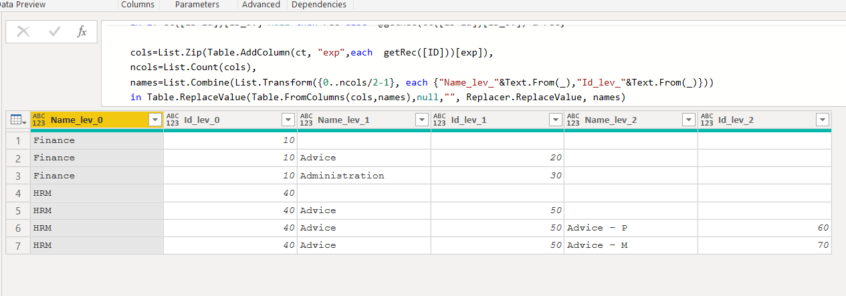The image size is (846, 296).
Task: Select the Name_lev_2 column header
Action: (x=631, y=120)
